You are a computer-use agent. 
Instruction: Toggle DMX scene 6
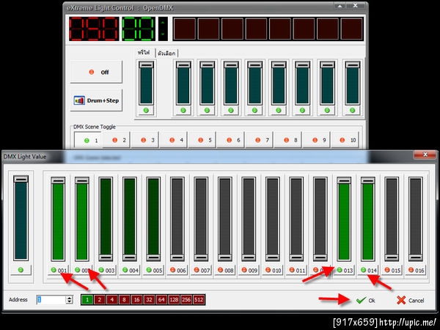pyautogui.click(x=230, y=140)
